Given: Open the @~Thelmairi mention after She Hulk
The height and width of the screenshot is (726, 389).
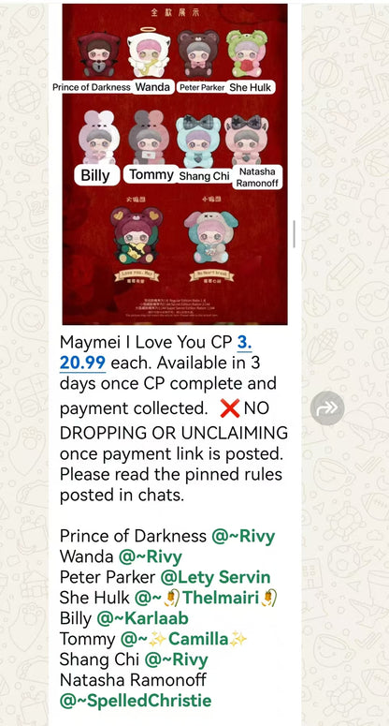Looking at the screenshot, I should point(207,598).
